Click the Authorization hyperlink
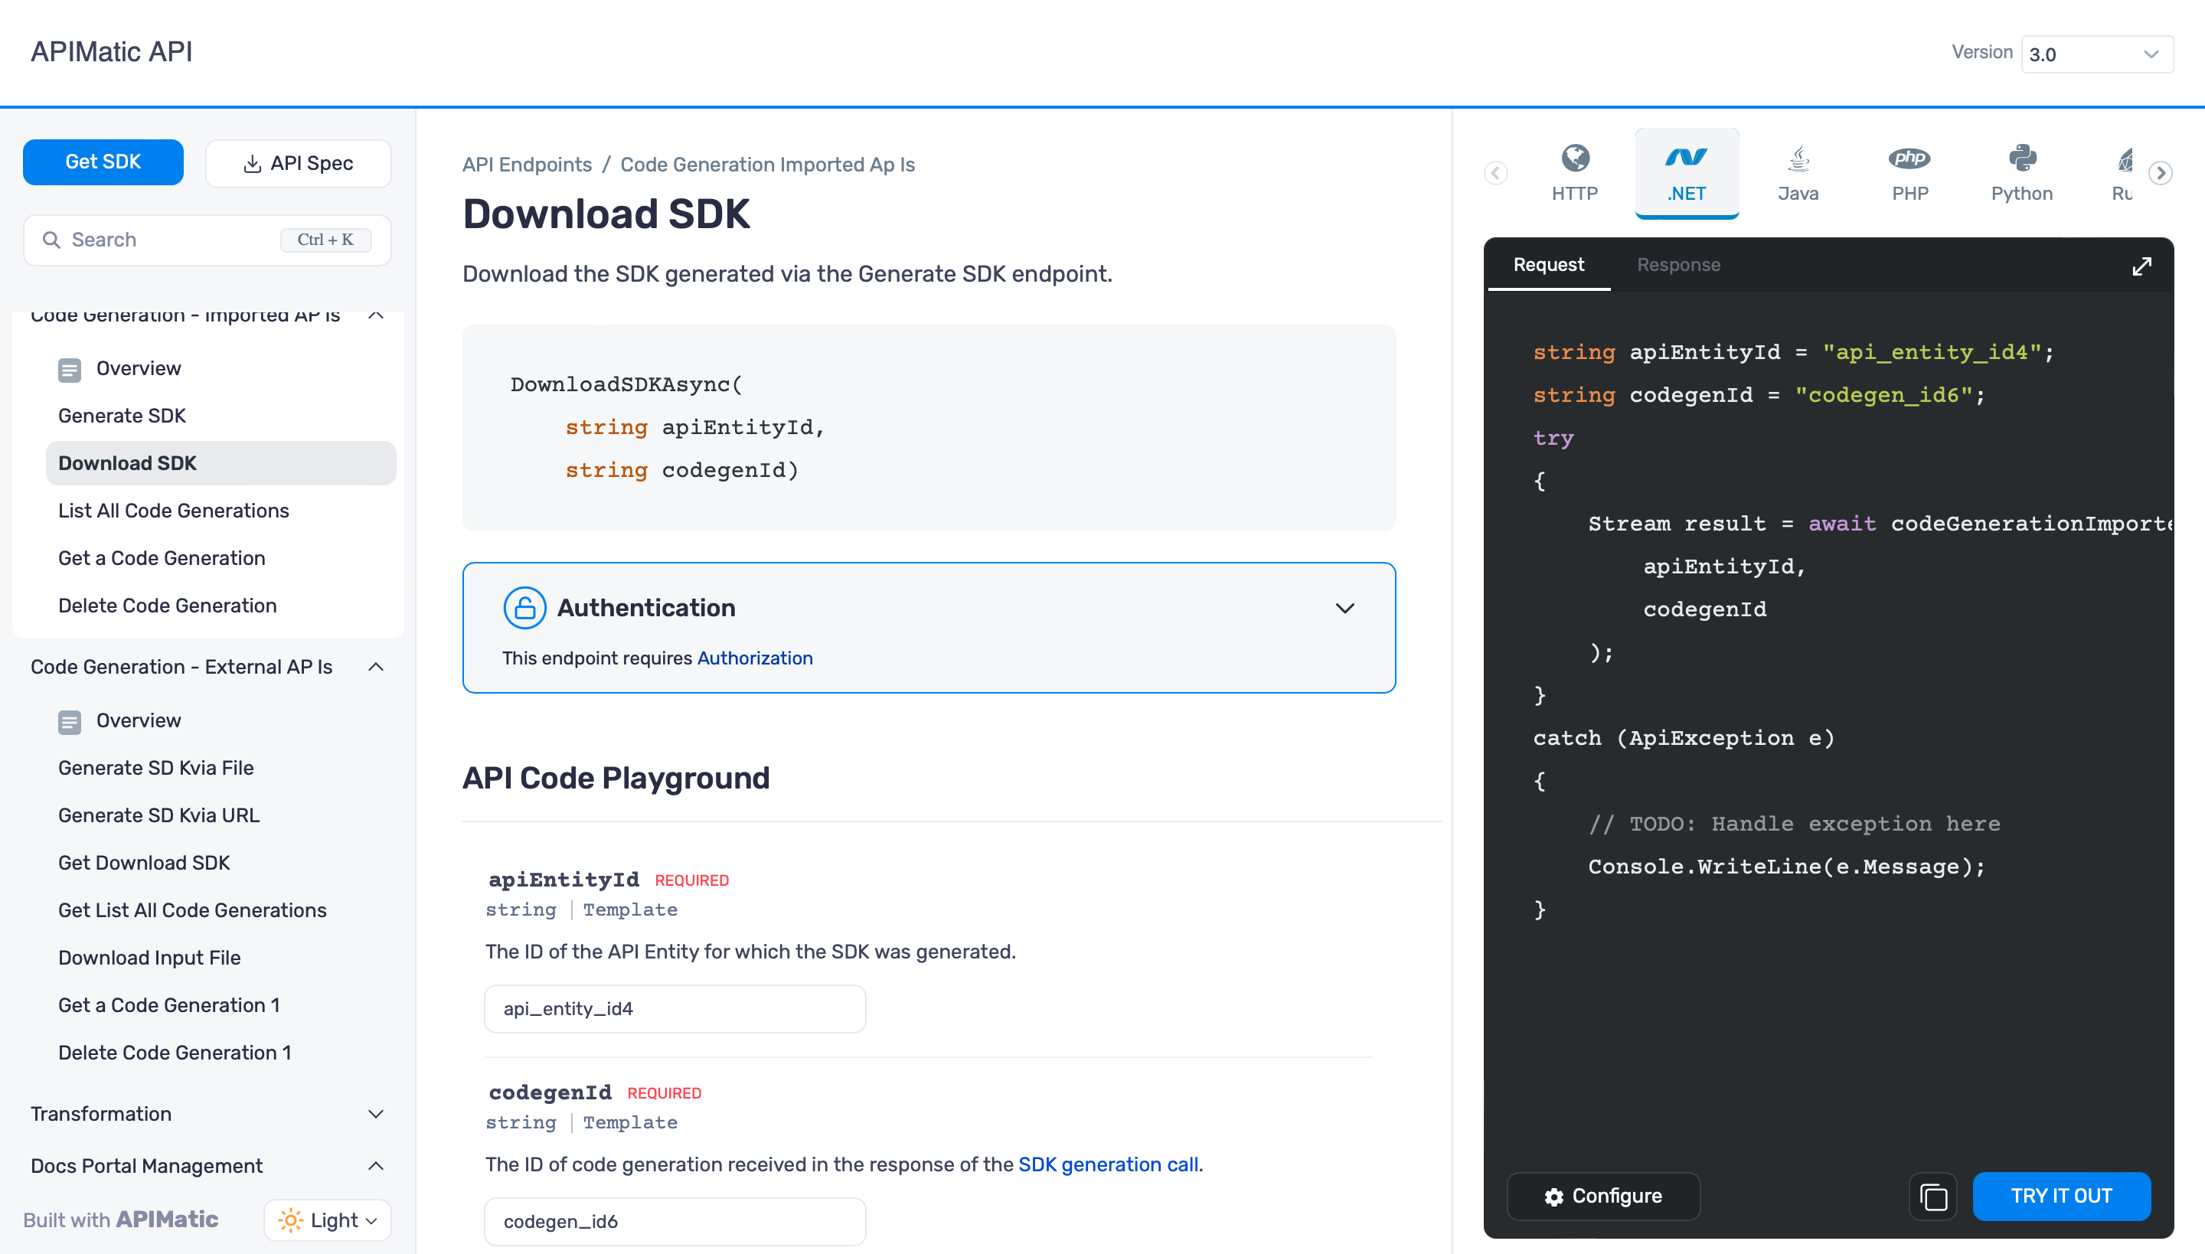Image resolution: width=2205 pixels, height=1254 pixels. [x=754, y=658]
